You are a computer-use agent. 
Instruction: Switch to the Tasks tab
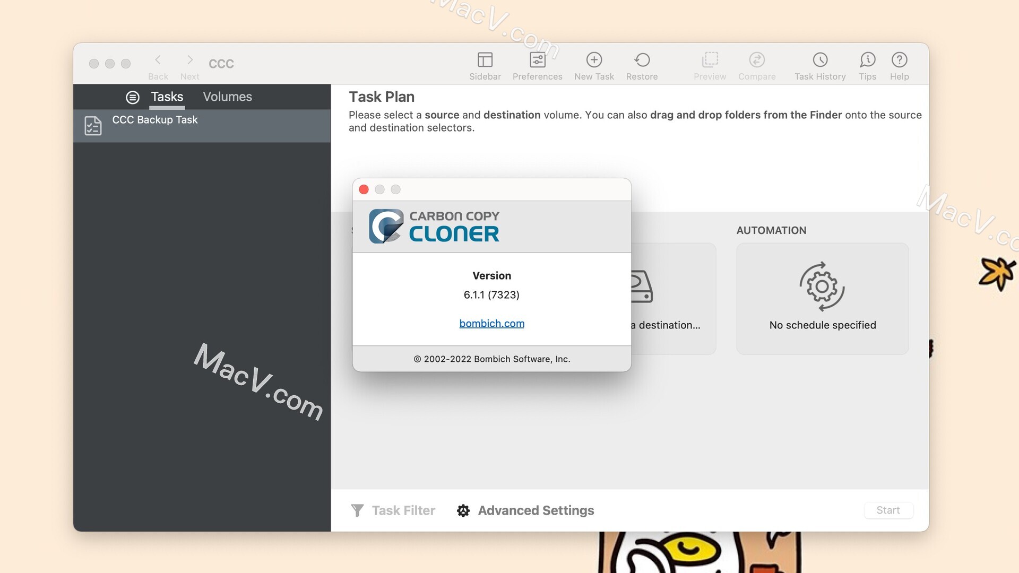(x=167, y=97)
